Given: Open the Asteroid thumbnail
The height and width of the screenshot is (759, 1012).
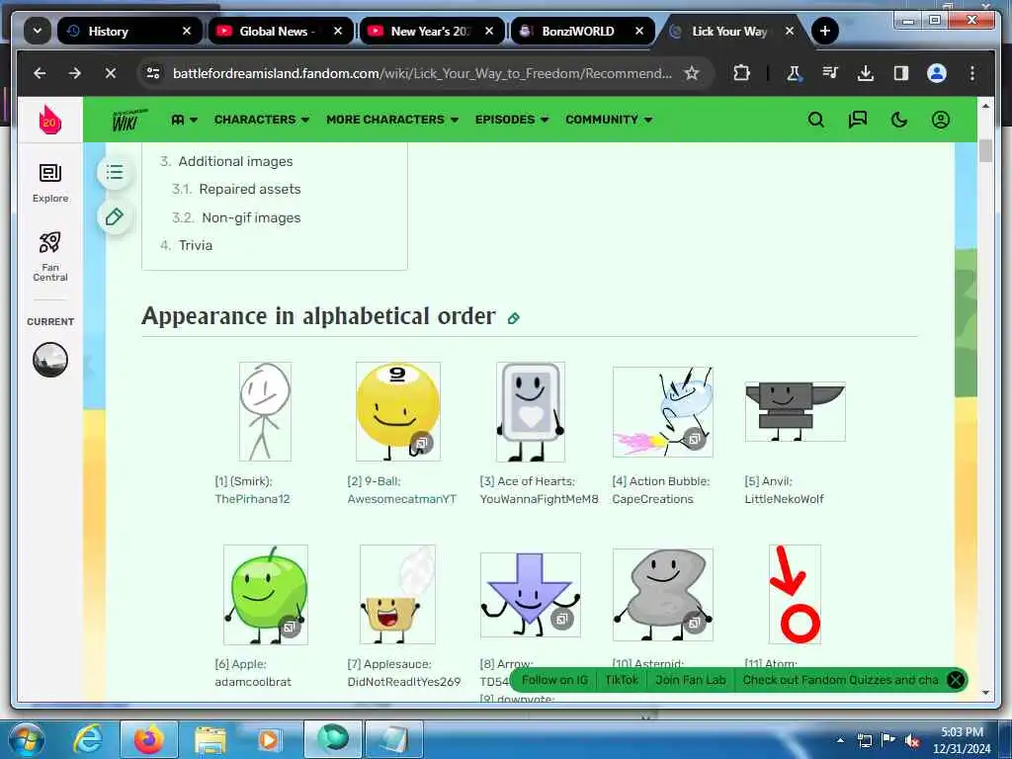Looking at the screenshot, I should (x=663, y=594).
